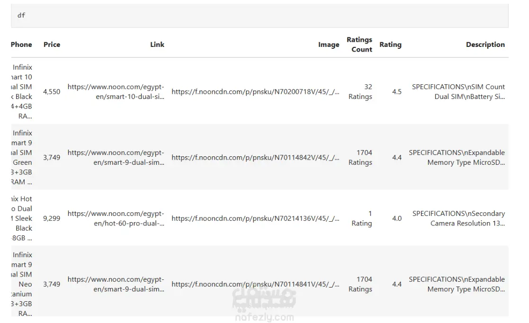Screen dimensions: 529x323
Task: Click the Image column header
Action: click(x=329, y=45)
